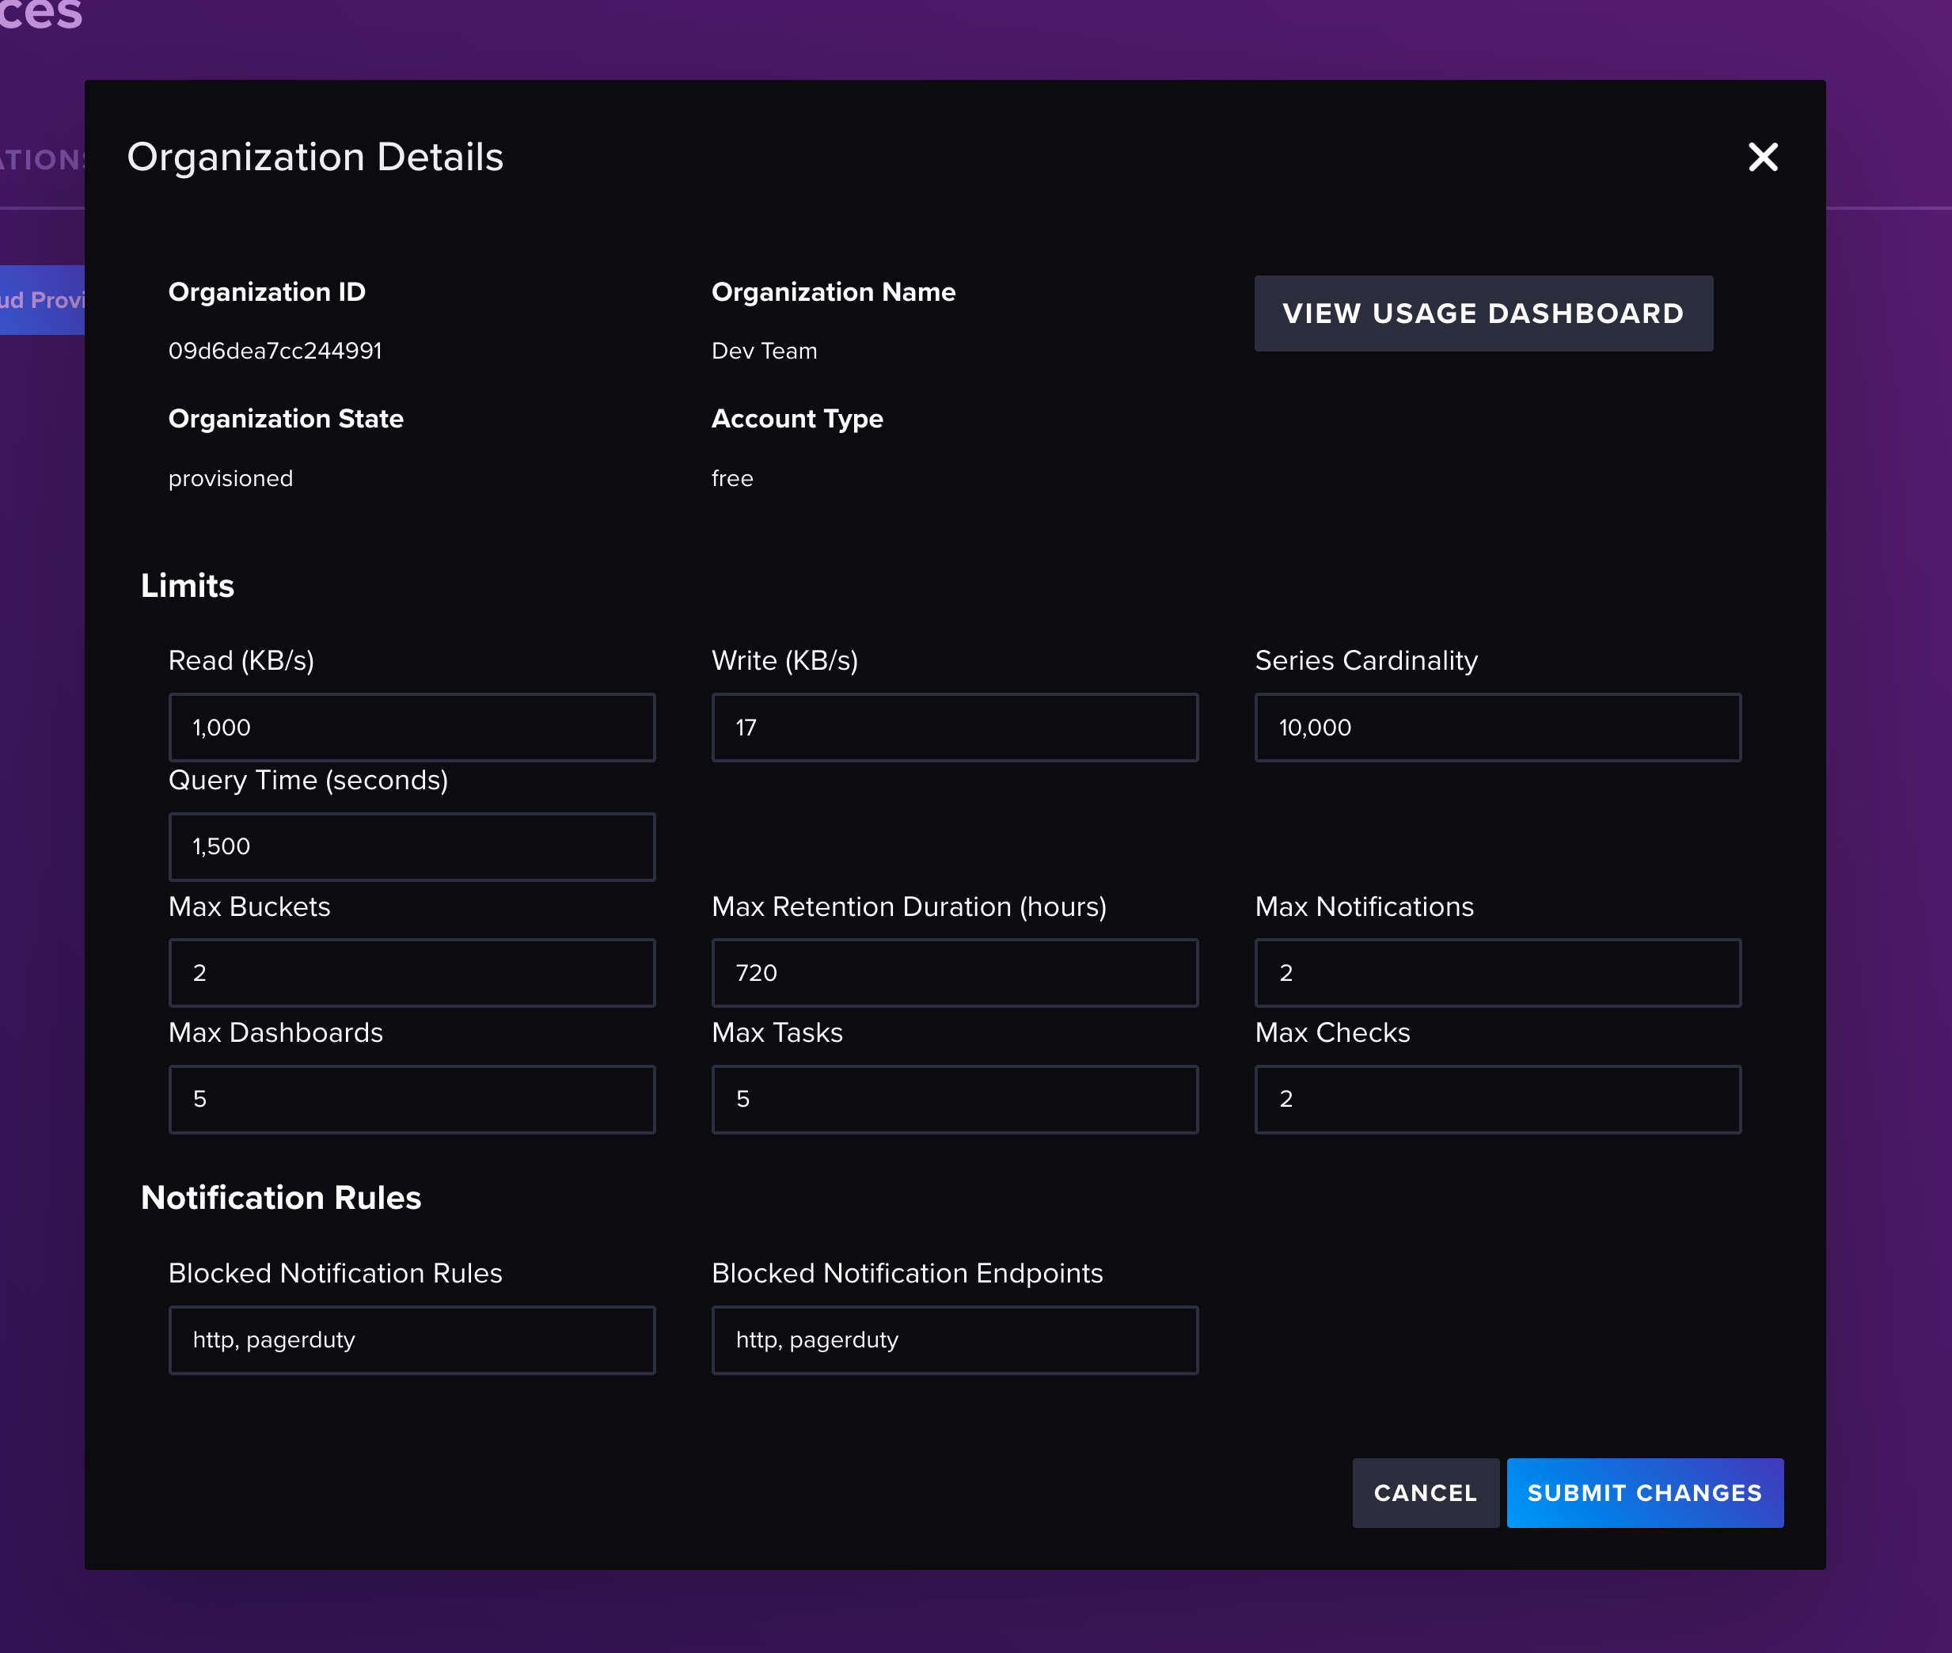Select the Max Tasks field
The width and height of the screenshot is (1952, 1653).
954,1098
